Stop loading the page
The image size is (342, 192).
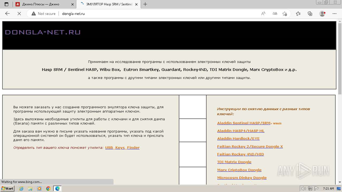[x=19, y=14]
